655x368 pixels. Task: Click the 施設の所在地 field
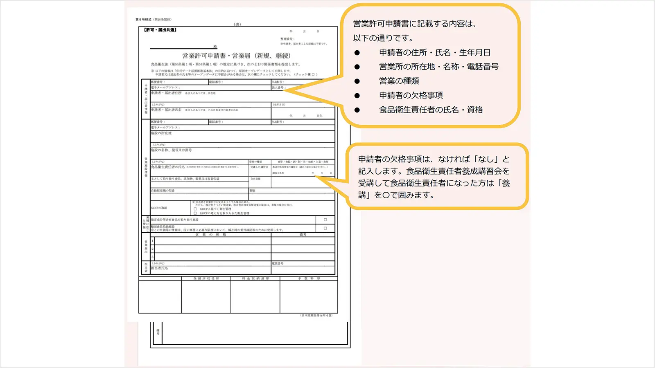click(242, 138)
